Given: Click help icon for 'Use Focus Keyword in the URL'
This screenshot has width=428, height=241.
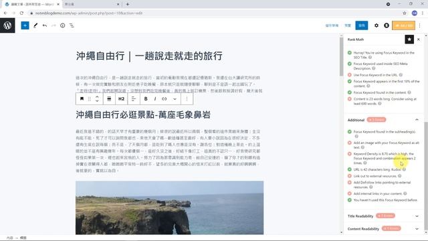Looking at the screenshot, I should [x=401, y=75].
